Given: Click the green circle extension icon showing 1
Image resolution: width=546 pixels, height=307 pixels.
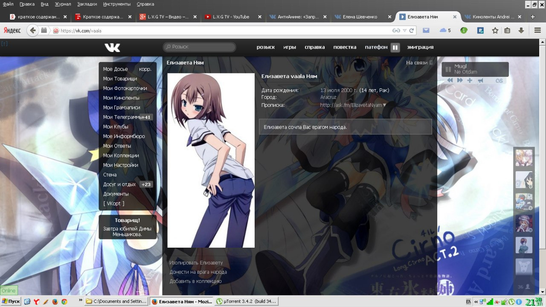Looking at the screenshot, I should (x=464, y=30).
